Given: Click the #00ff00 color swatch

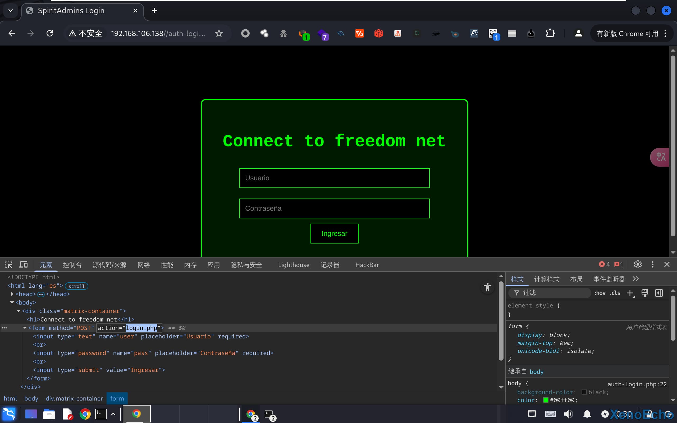Looking at the screenshot, I should tap(546, 400).
